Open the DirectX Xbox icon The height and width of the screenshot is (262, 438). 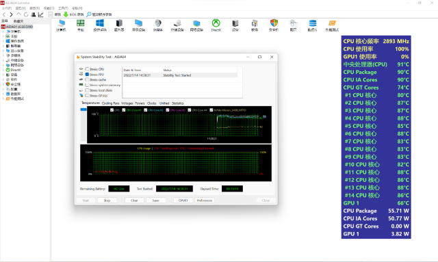point(216,23)
